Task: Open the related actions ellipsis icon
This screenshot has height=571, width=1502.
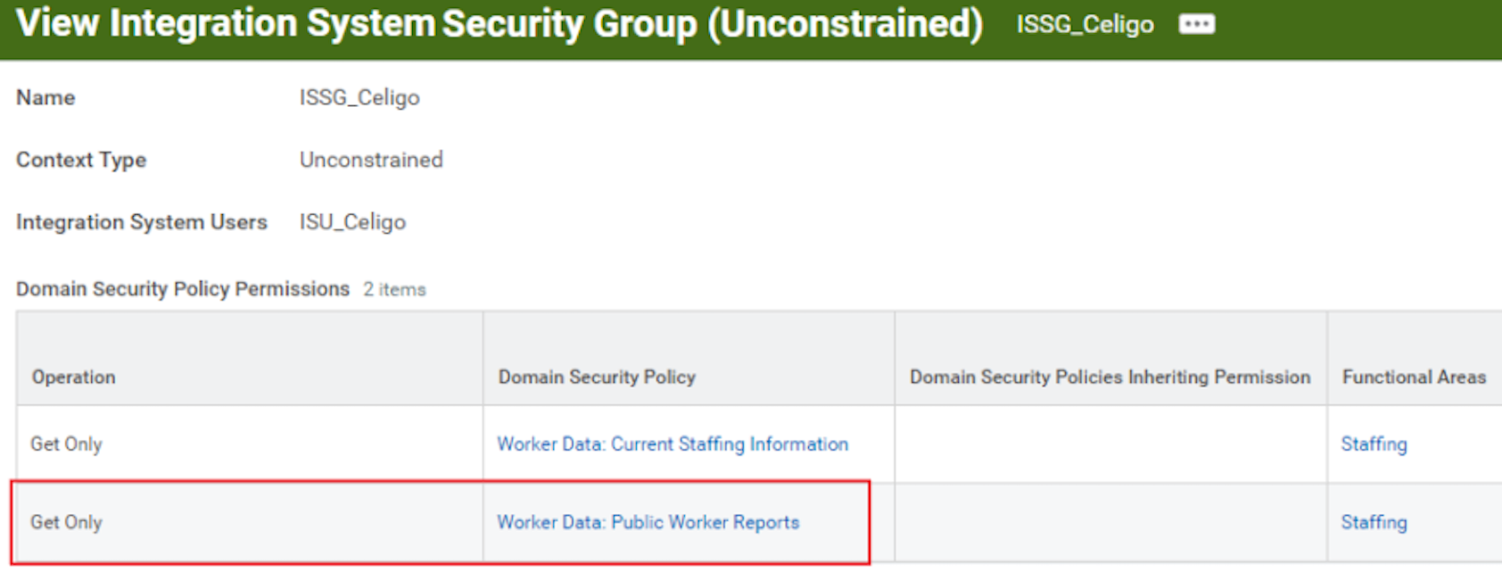Action: 1196,24
